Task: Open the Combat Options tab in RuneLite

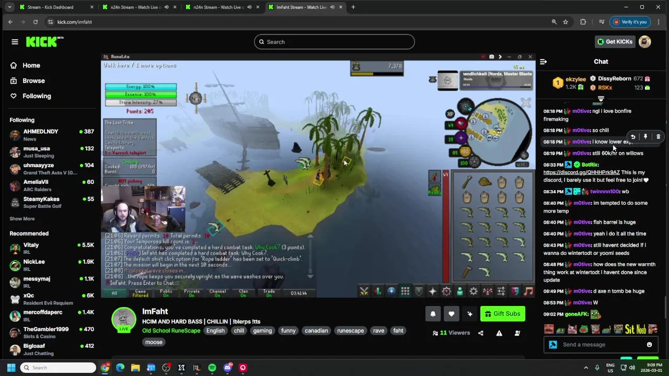Action: point(364,291)
